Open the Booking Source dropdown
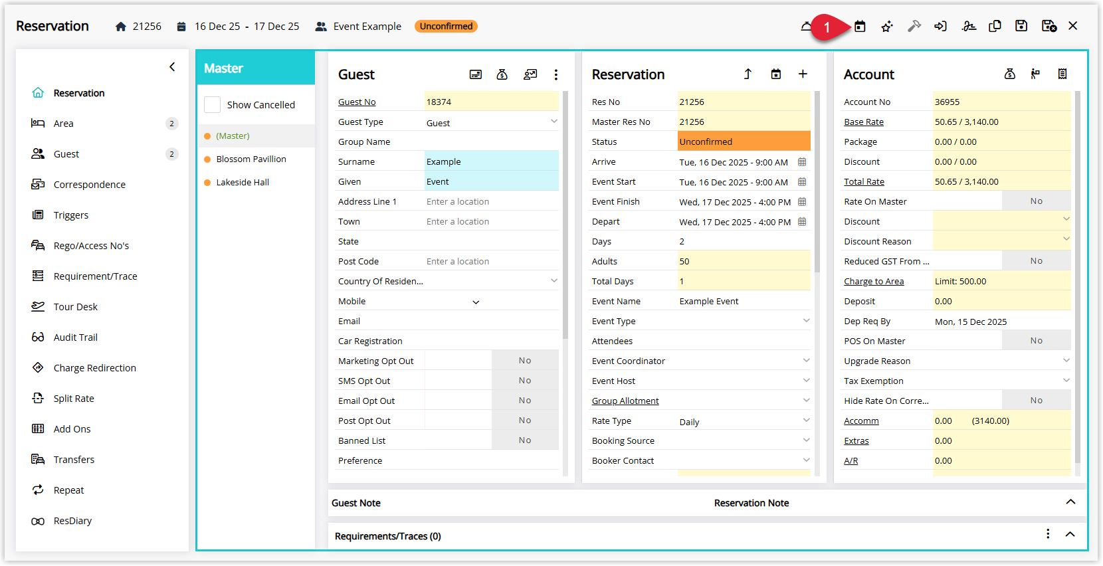 806,440
